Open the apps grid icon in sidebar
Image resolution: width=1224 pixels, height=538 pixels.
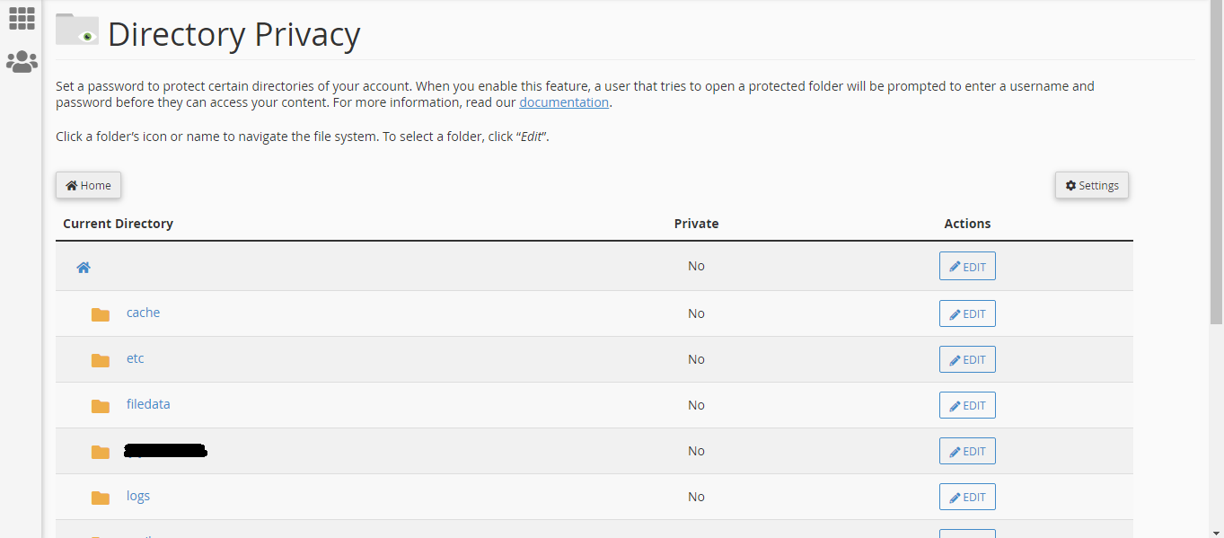(22, 18)
